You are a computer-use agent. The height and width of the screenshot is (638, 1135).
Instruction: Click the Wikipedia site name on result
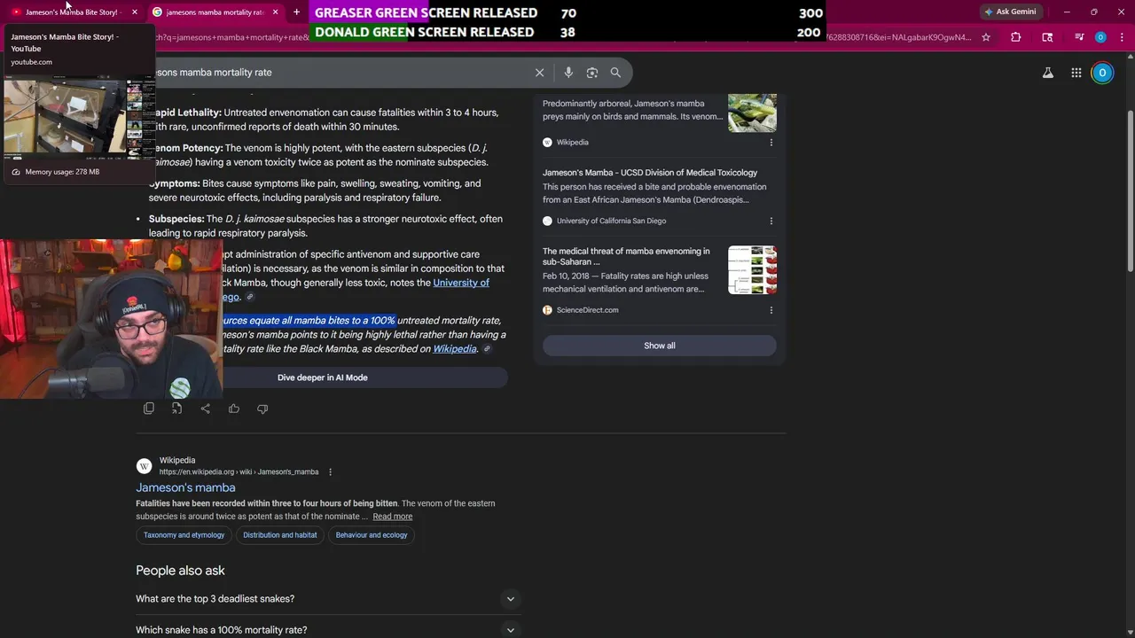(x=177, y=461)
